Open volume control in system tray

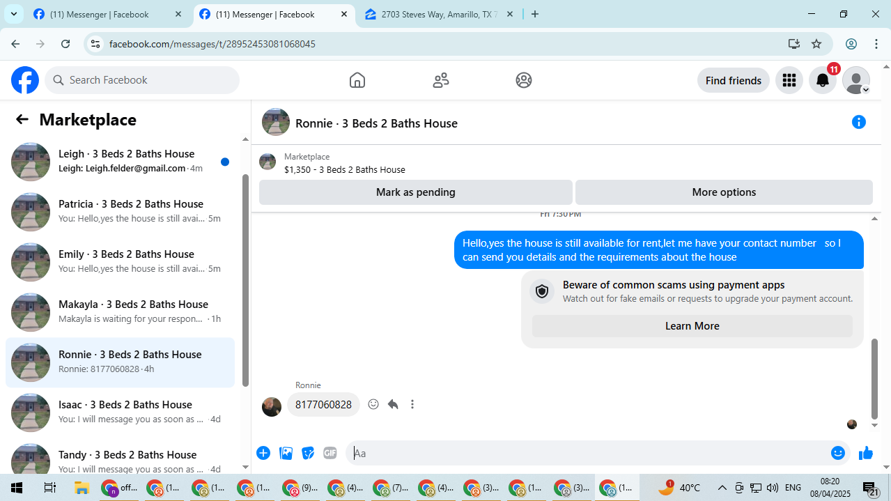point(773,488)
